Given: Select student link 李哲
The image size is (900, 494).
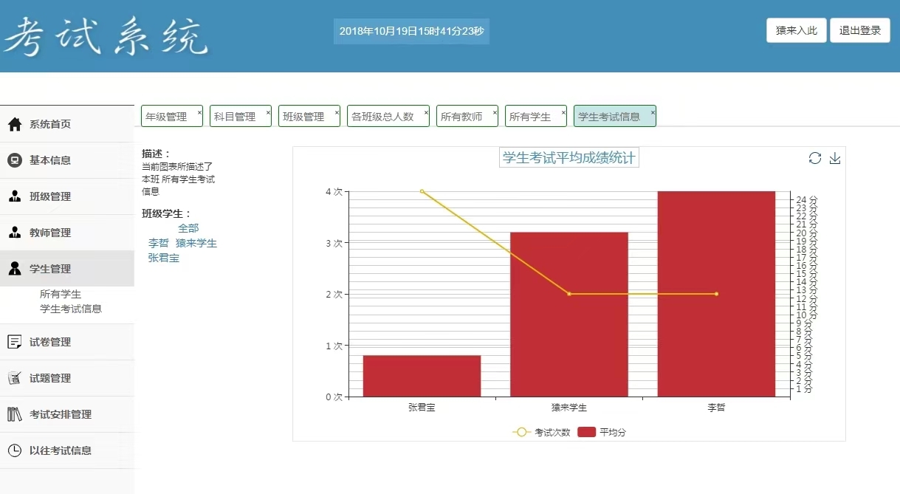Looking at the screenshot, I should (x=159, y=242).
